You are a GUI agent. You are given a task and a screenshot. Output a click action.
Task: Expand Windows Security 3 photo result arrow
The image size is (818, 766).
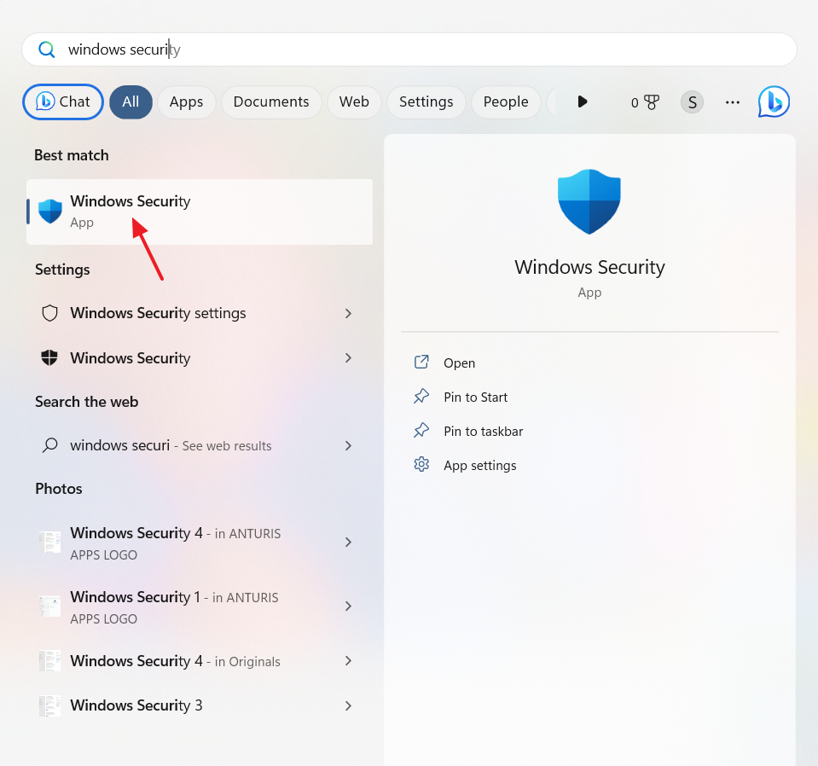348,705
